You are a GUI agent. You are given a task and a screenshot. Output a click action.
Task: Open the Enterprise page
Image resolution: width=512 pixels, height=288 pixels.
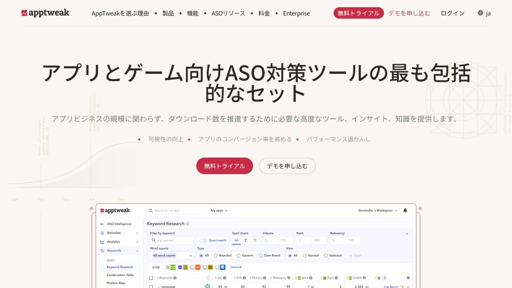click(296, 13)
